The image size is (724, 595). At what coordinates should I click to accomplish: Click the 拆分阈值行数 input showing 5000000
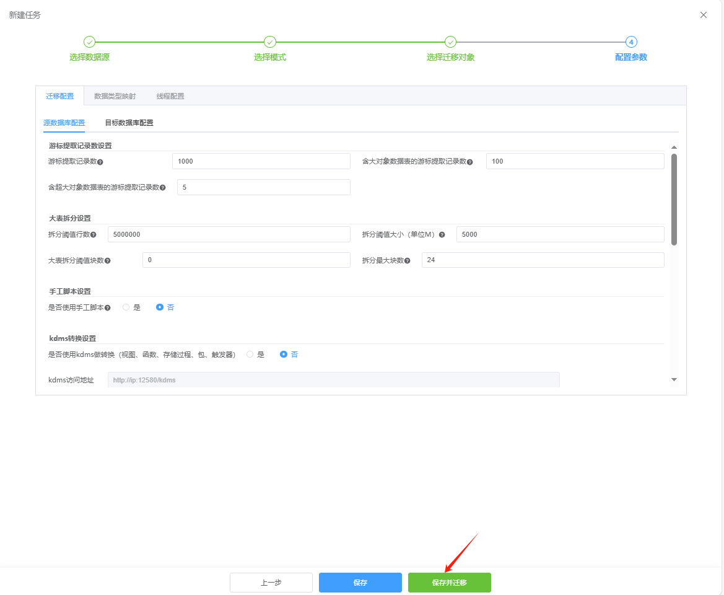click(x=229, y=234)
